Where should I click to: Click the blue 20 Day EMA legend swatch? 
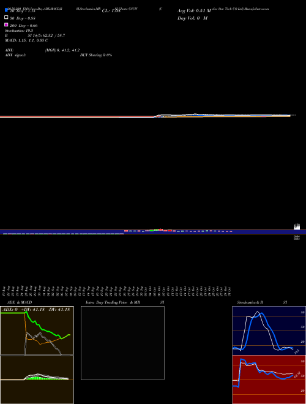[x=6, y=10]
